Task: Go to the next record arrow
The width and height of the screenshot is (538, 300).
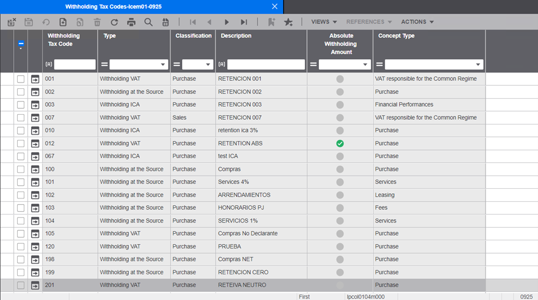Action: [x=226, y=22]
